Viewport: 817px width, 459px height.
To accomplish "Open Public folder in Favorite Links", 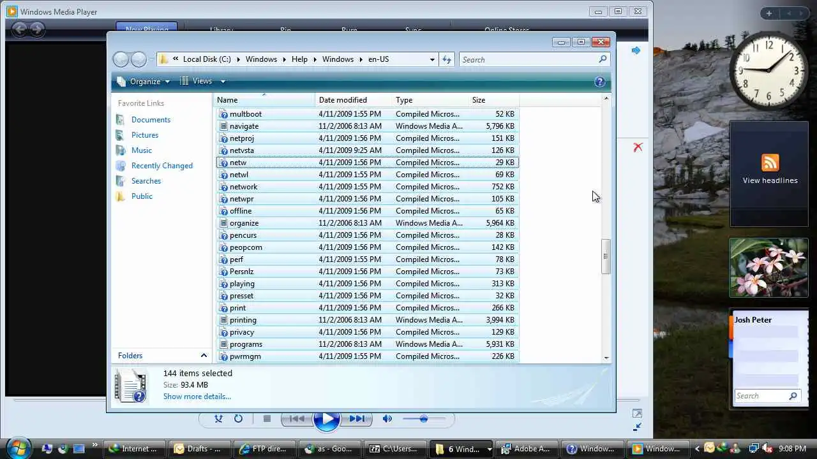I will pyautogui.click(x=142, y=196).
